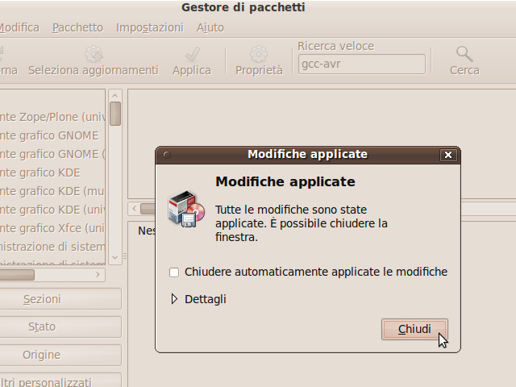Click the Seleziona aggiornamenti toolbar icon
The image size is (516, 387).
coord(94,54)
